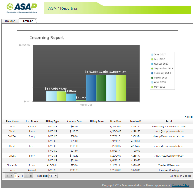Viewport: 194px width, 188px height.
Task: Open the Privacy Policy link
Action: click(180, 185)
